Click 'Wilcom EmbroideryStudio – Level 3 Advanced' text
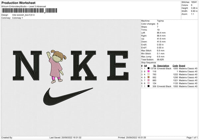Viewport: 199px width, 140px height. tap(24, 7)
